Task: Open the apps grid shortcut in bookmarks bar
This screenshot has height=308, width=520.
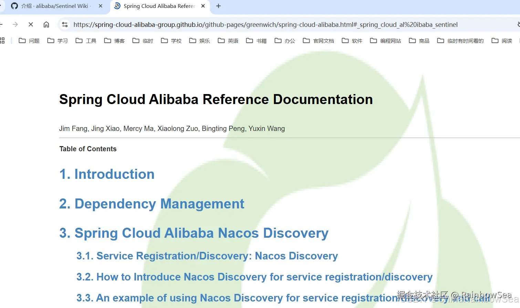Action: (2, 41)
